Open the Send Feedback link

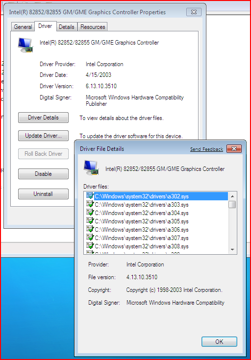point(206,149)
